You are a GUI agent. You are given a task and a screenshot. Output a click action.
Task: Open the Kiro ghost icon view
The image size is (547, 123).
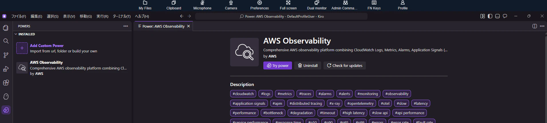(x=6, y=97)
